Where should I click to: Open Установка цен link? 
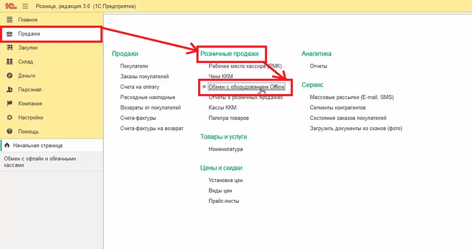pyautogui.click(x=226, y=180)
